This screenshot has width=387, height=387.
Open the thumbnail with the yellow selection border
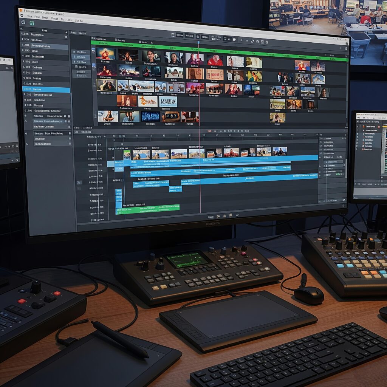pyautogui.click(x=107, y=85)
